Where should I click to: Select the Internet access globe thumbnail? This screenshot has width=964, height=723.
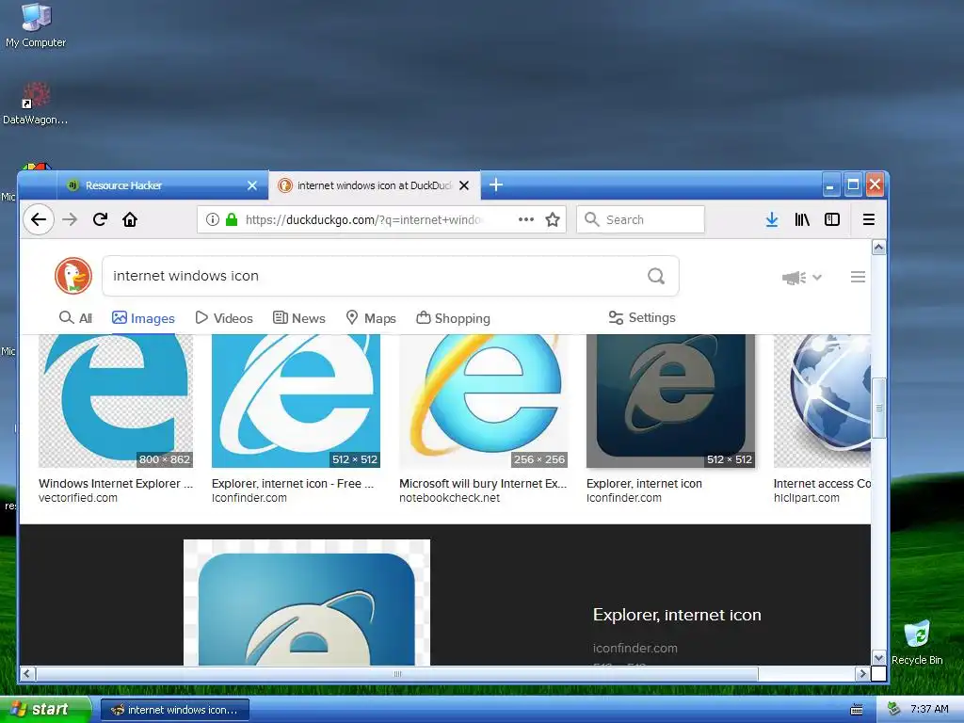(822, 401)
